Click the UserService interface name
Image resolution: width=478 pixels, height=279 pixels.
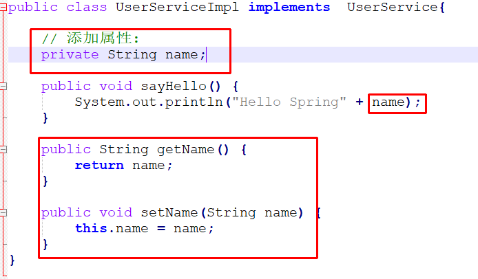393,8
